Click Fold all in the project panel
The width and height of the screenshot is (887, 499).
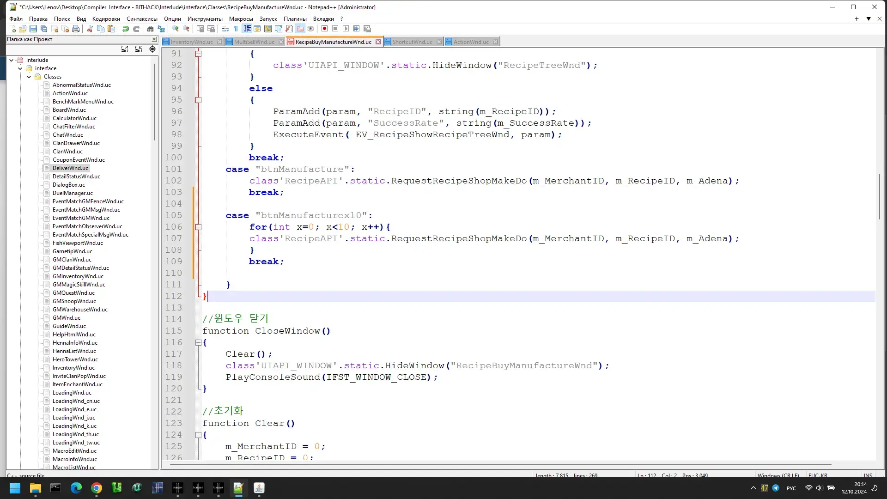pos(139,49)
